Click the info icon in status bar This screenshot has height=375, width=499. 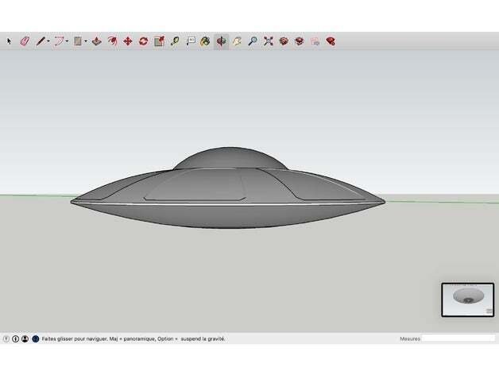tap(16, 338)
